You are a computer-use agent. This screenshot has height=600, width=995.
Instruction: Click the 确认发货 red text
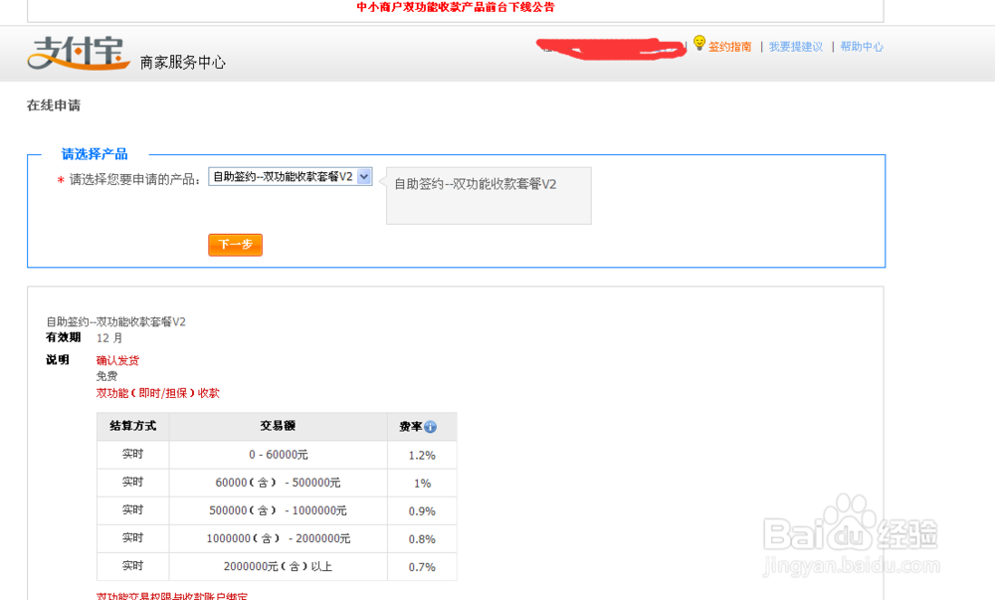coord(117,360)
